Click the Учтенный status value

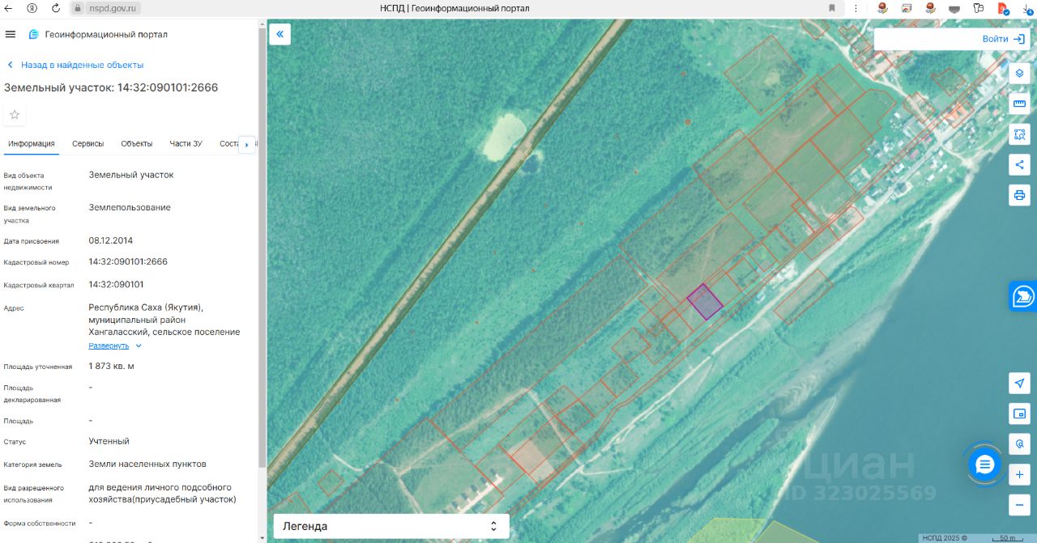[x=109, y=441]
